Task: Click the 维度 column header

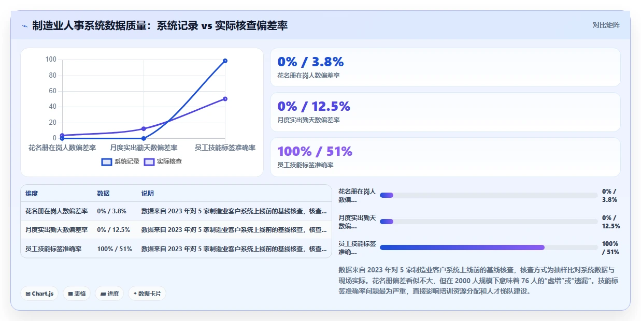Action: point(32,194)
